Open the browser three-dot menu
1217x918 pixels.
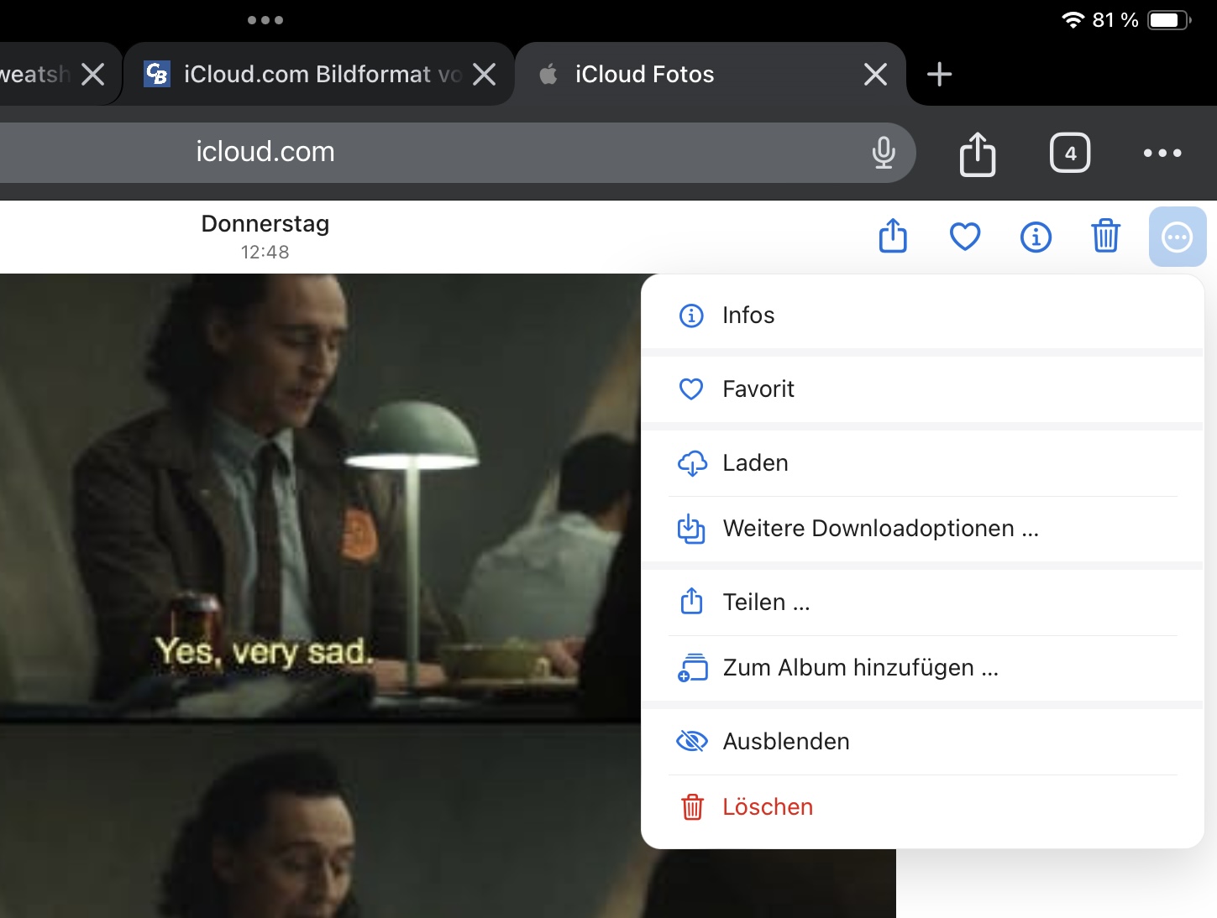(x=1162, y=153)
